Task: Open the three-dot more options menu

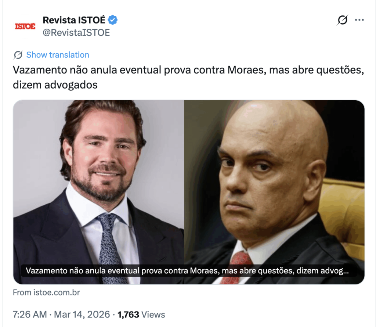Action: point(359,20)
